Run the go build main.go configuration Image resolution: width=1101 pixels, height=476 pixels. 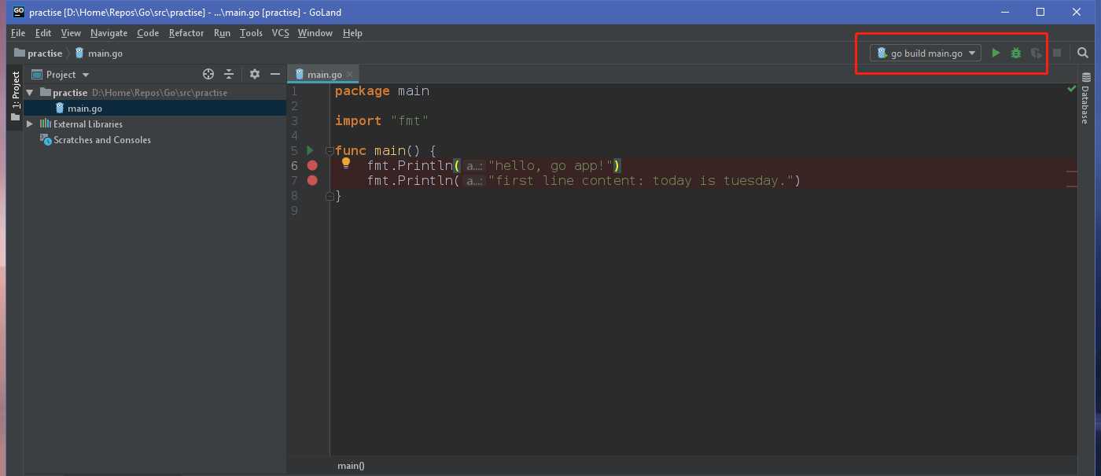click(996, 54)
